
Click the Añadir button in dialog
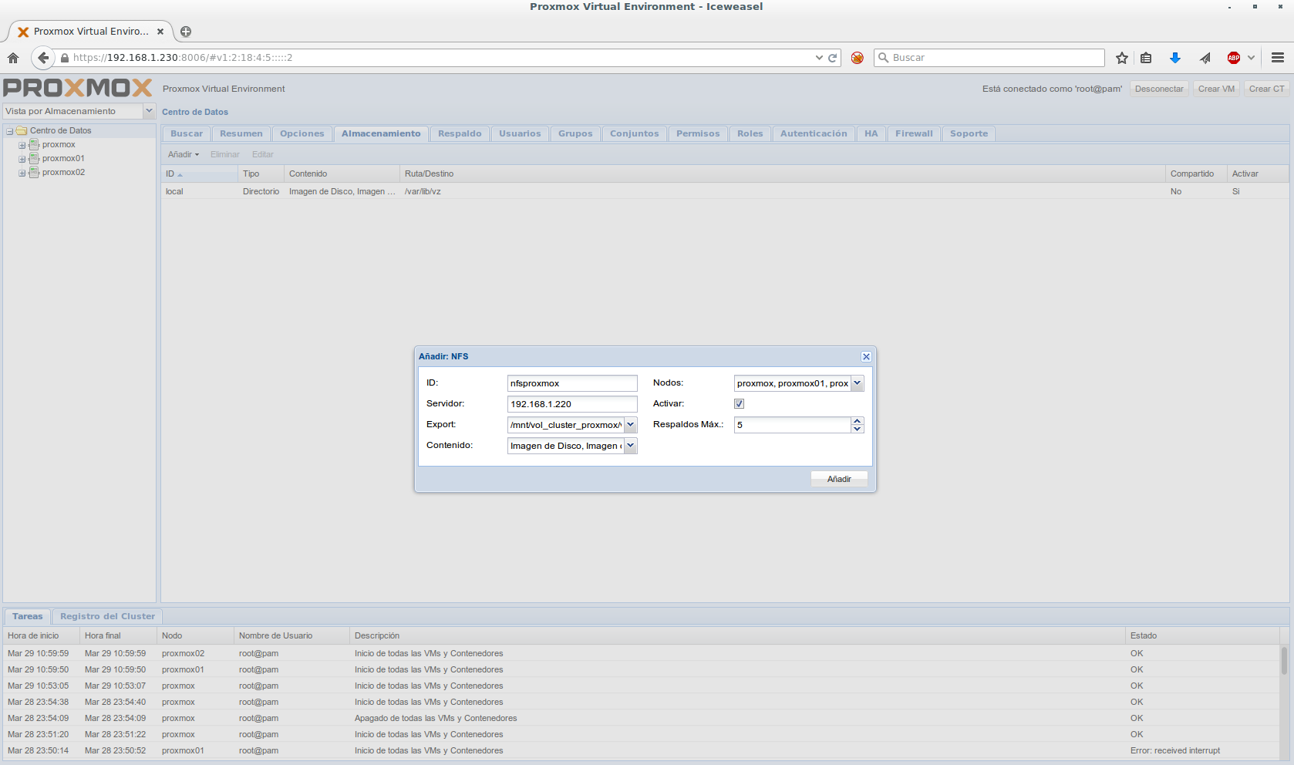click(x=839, y=479)
